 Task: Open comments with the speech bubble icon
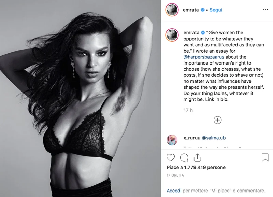click(x=184, y=158)
